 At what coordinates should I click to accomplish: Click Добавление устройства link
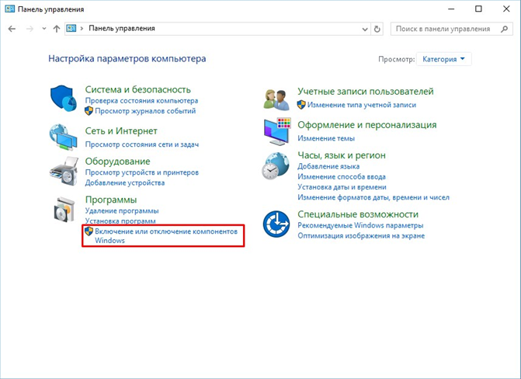[125, 183]
